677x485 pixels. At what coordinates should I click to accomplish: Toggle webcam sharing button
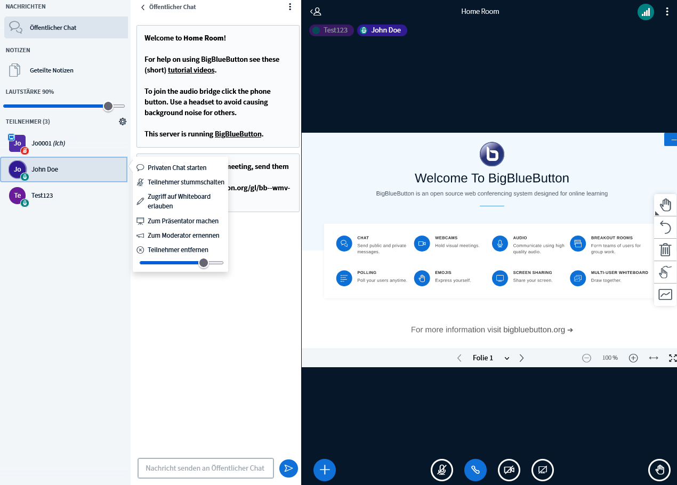tap(509, 470)
